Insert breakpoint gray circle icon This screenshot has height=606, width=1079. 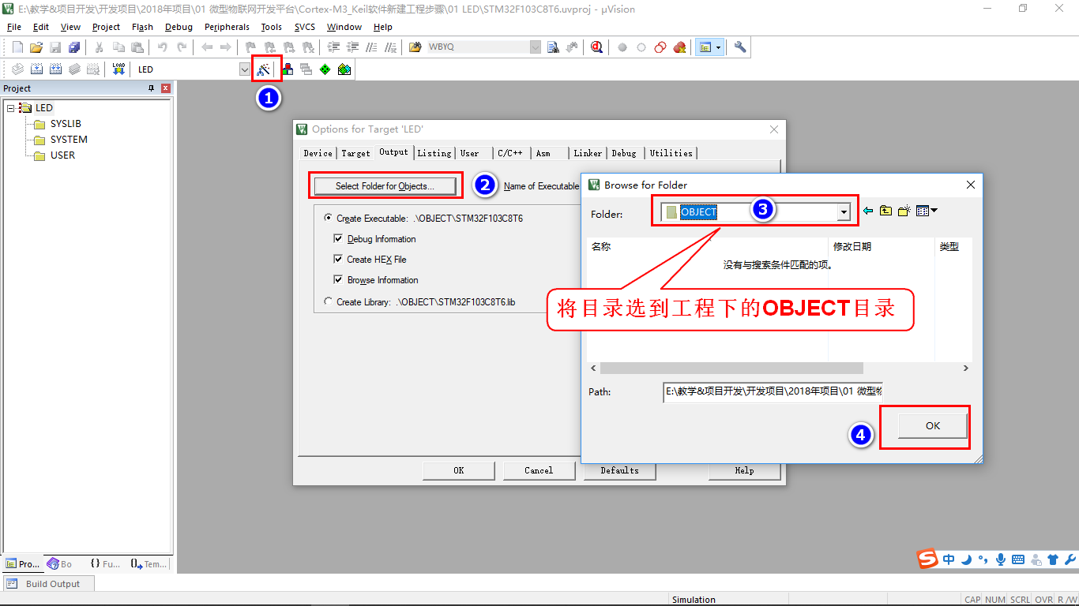[622, 47]
